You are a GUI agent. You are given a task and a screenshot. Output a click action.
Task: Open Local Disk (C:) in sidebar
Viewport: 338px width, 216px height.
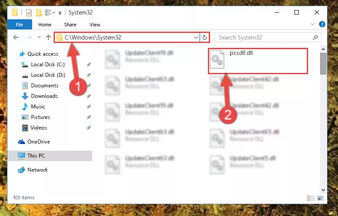(47, 65)
